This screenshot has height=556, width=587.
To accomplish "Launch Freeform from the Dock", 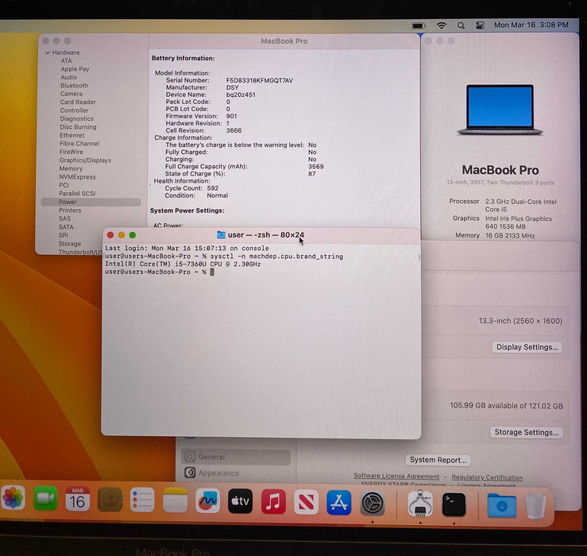I will [208, 500].
